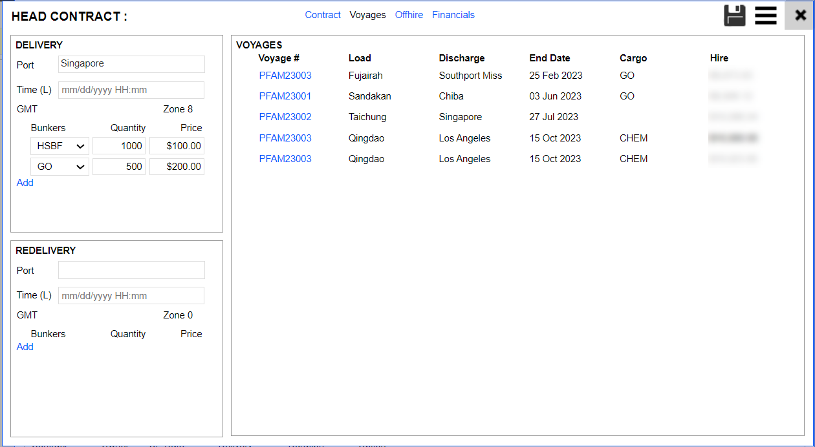The image size is (815, 447).
Task: Open voyage PFAM23001 link
Action: tap(285, 96)
